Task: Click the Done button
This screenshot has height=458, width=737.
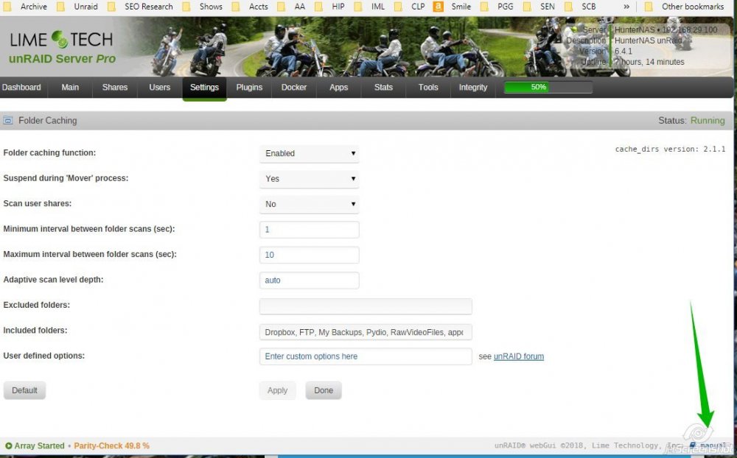Action: pos(324,390)
